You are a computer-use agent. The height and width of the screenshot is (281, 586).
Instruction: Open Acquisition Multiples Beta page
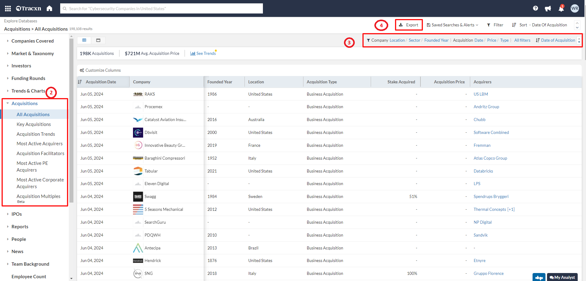38,198
